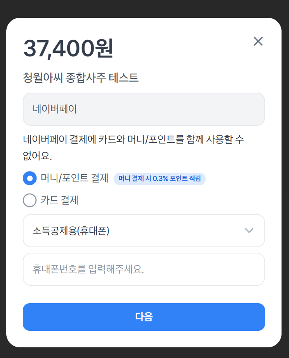The image size is (289, 358).
Task: Click the 머니/포인트 결제 label text
Action: (74, 178)
